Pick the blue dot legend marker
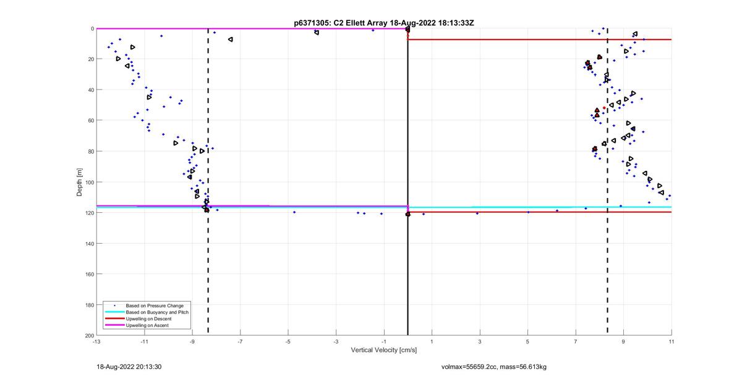Screen dimensions: 742x377 [114, 306]
